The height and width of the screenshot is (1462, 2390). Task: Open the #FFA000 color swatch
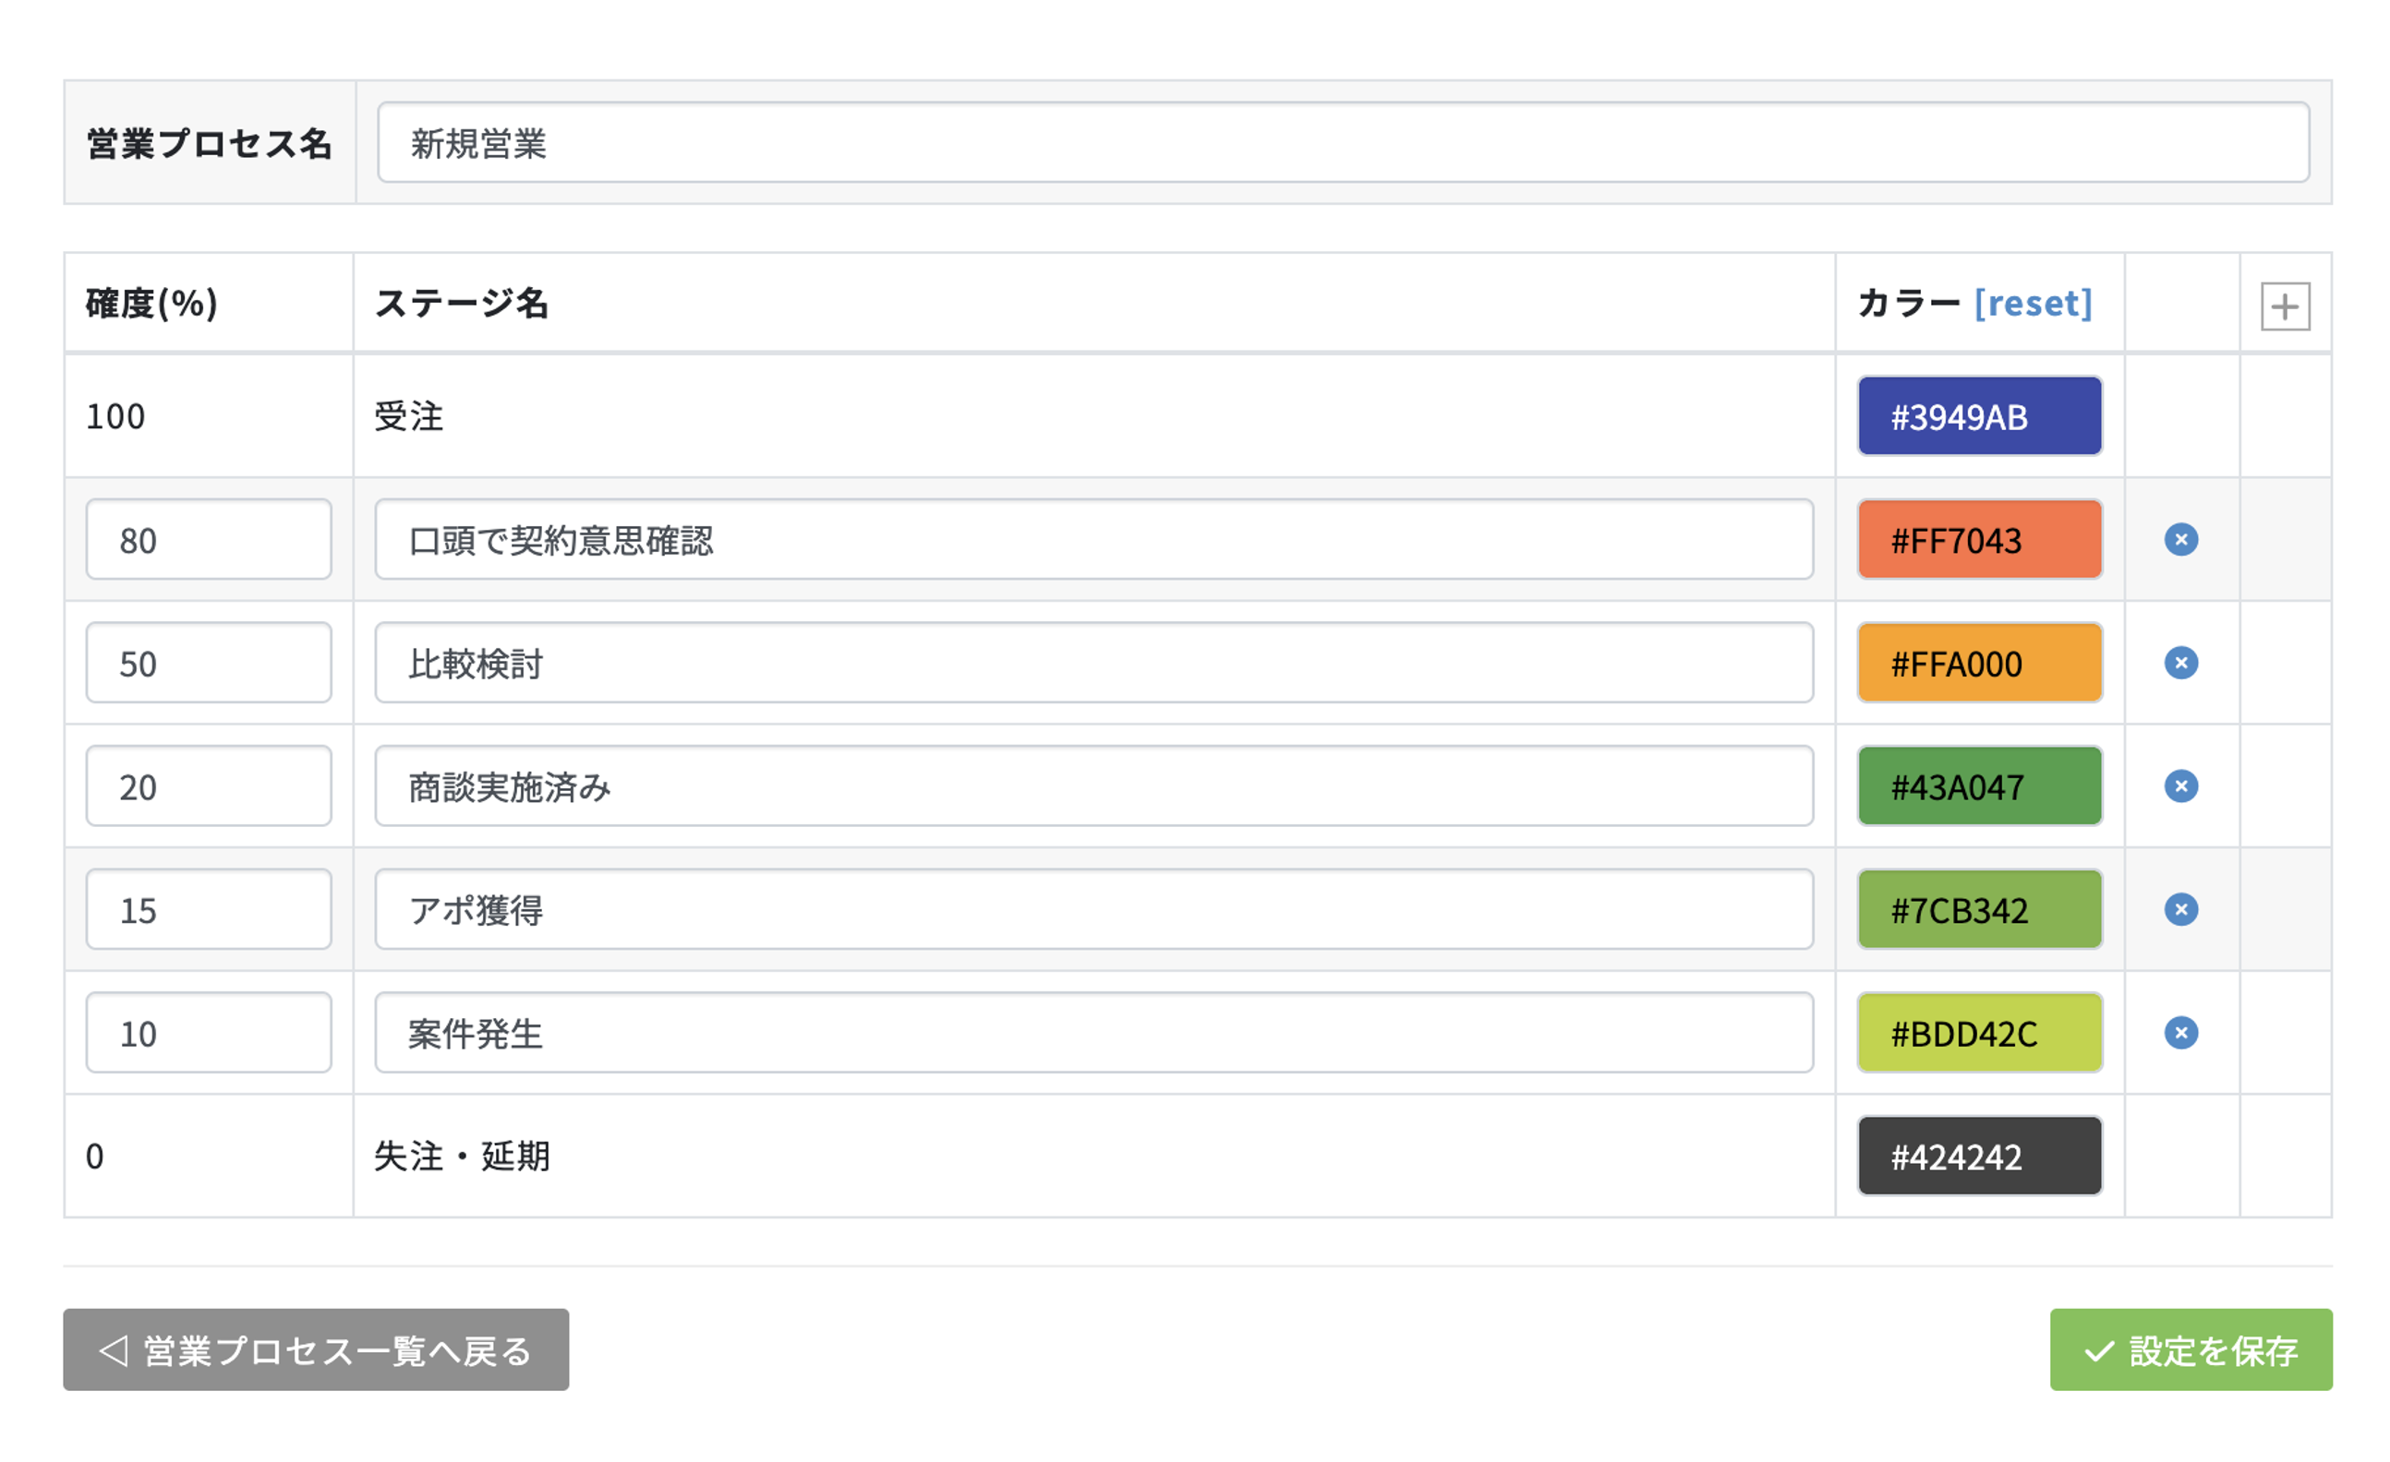1979,663
